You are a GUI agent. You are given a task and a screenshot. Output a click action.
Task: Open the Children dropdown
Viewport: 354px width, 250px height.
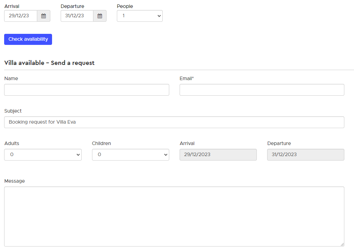[x=131, y=155]
